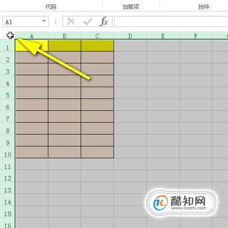Select column F header
Screen dimensions: 228x228
click(x=196, y=36)
